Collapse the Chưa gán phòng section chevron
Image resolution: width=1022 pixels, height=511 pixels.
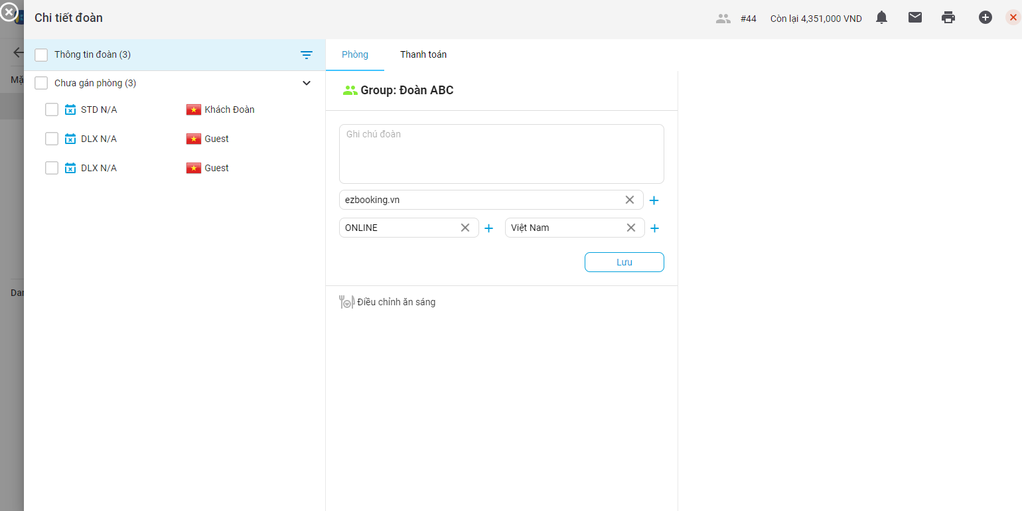coord(307,83)
